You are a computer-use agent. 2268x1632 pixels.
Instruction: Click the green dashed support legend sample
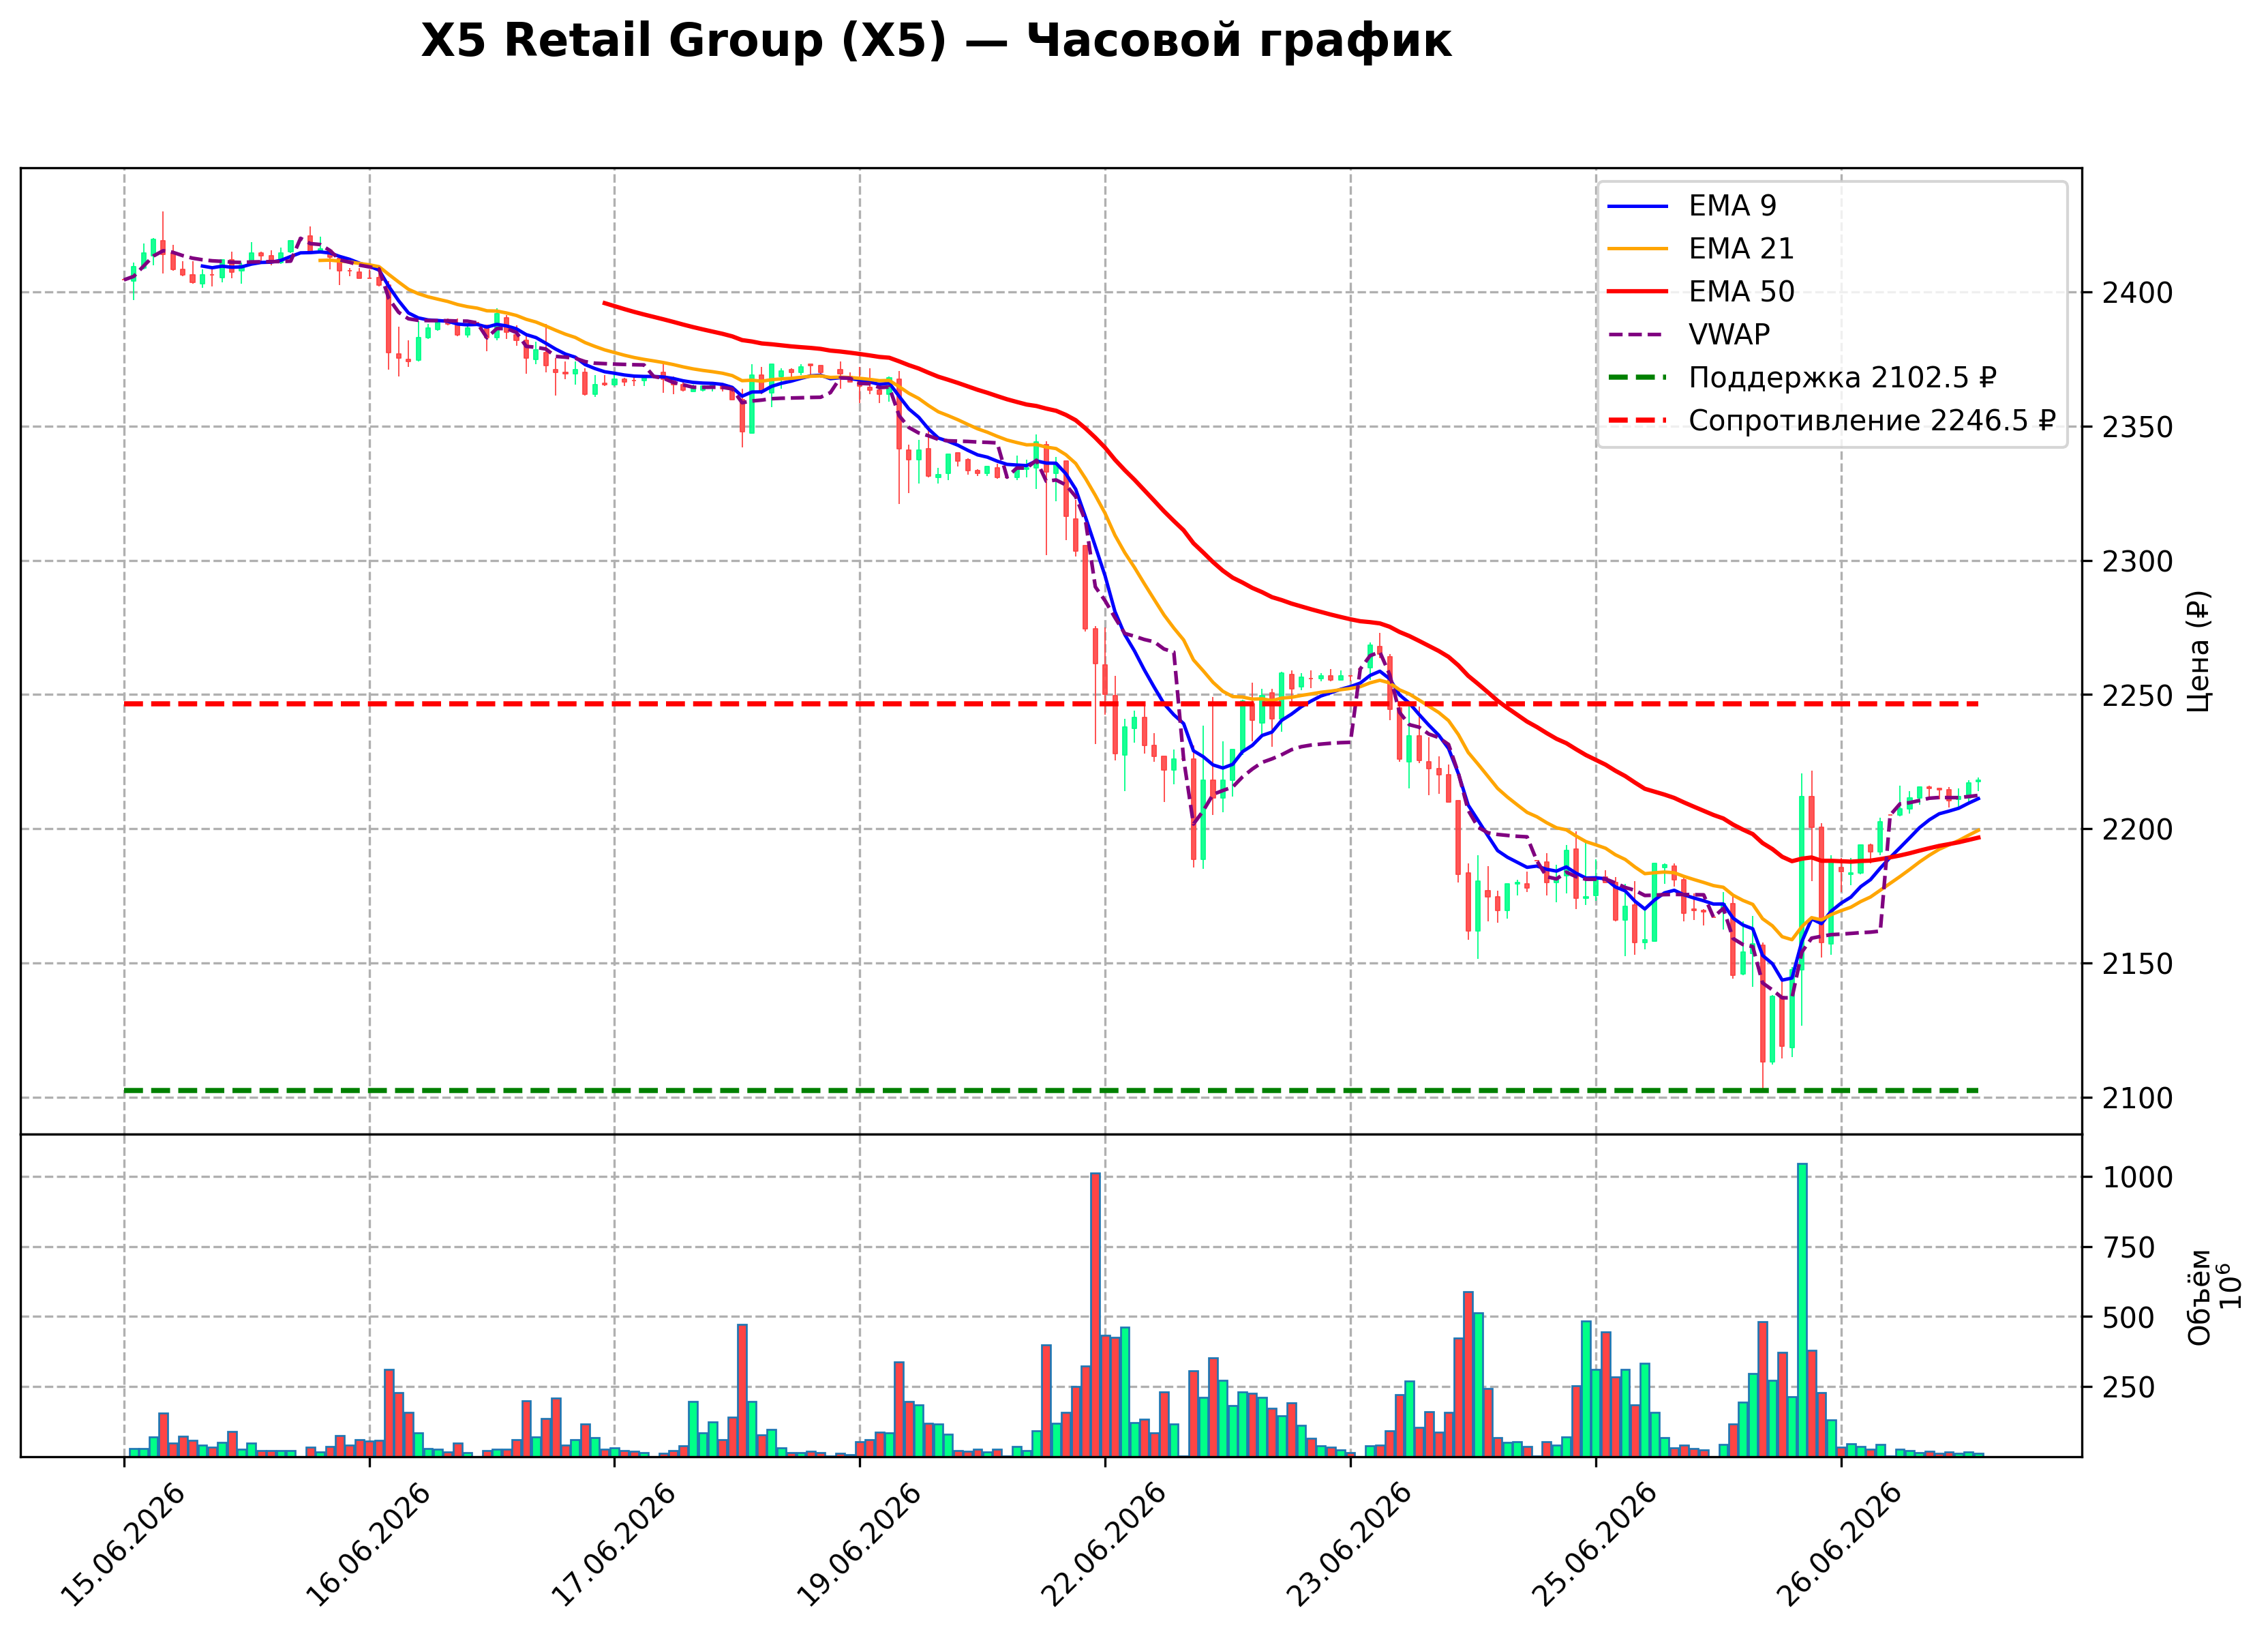1637,379
